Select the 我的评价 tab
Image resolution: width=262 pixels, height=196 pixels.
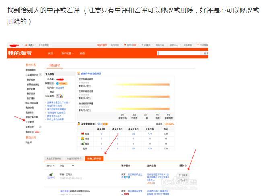coord(55,65)
